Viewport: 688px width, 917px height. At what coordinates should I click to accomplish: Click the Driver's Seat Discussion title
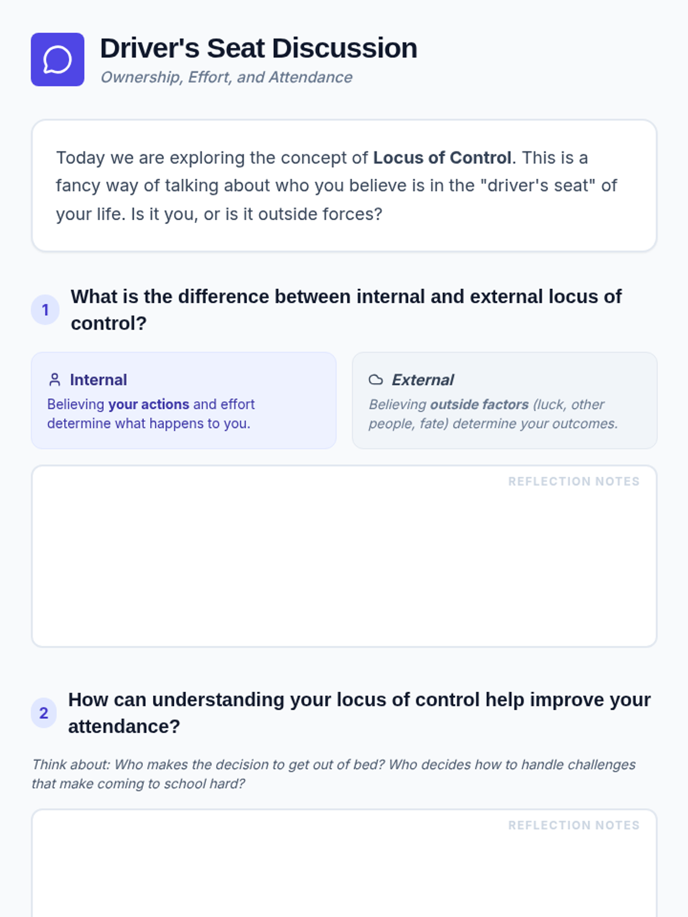(x=259, y=48)
